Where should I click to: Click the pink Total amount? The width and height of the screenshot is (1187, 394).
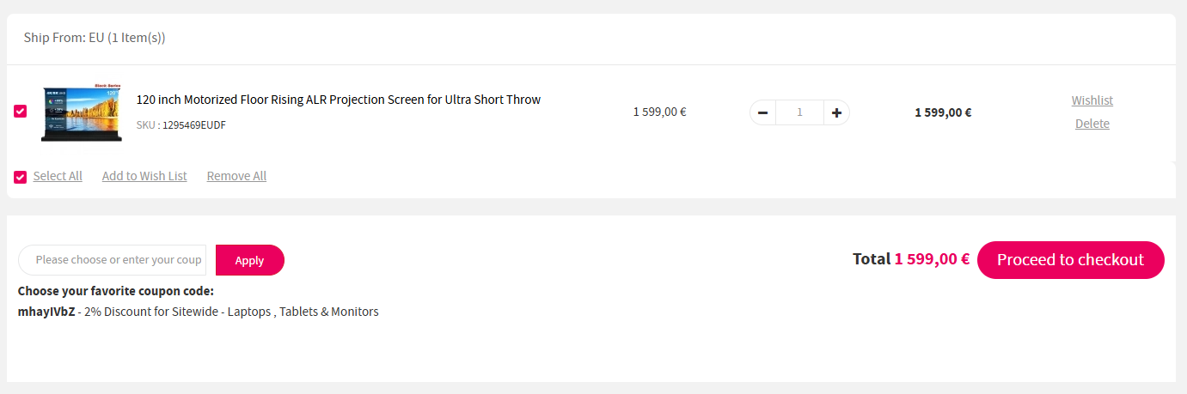click(x=932, y=259)
